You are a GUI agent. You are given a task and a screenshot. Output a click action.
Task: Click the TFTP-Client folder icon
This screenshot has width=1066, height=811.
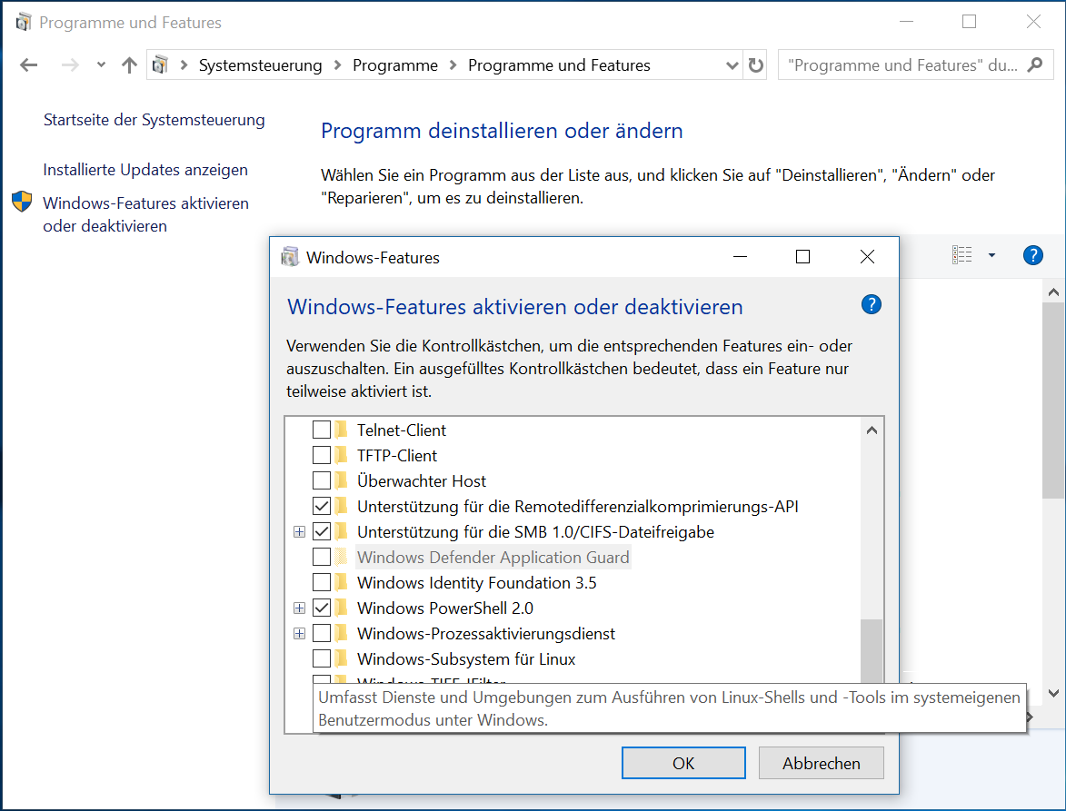[342, 455]
